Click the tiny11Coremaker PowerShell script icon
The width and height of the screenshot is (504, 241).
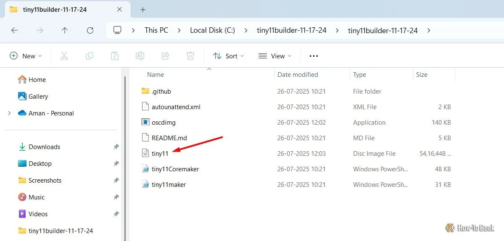tap(145, 169)
